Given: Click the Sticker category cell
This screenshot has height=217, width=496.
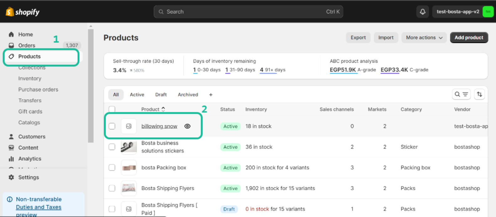Looking at the screenshot, I should (x=409, y=147).
